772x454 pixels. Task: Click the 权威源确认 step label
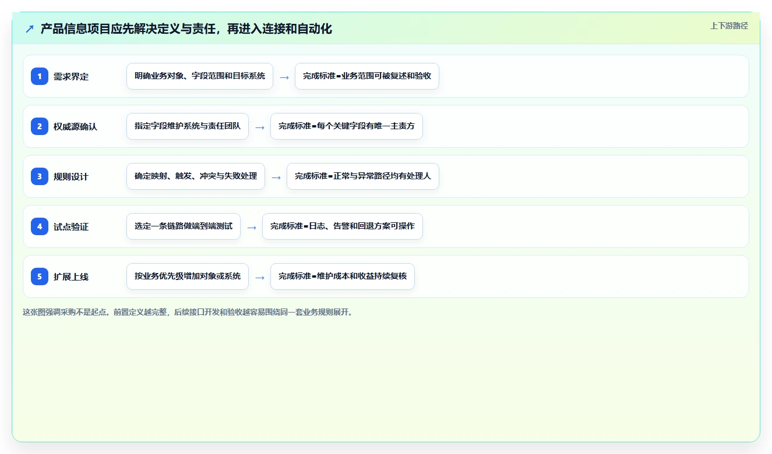[75, 126]
